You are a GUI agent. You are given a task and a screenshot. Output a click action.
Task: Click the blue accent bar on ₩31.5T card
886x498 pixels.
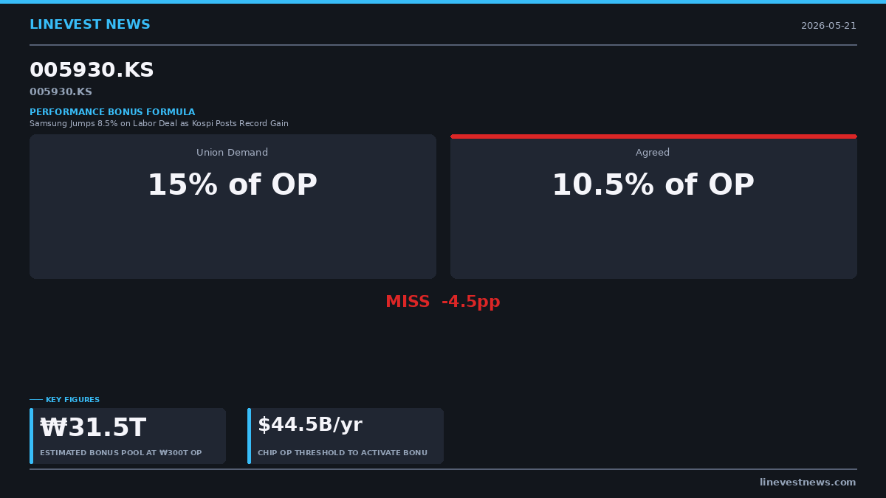(31, 436)
